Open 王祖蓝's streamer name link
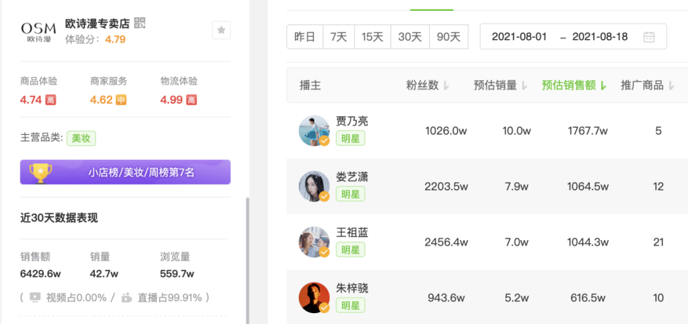Viewport: 688px width, 324px height. point(352,232)
